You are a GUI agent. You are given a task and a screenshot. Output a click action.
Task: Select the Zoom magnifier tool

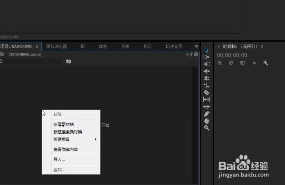207,128
